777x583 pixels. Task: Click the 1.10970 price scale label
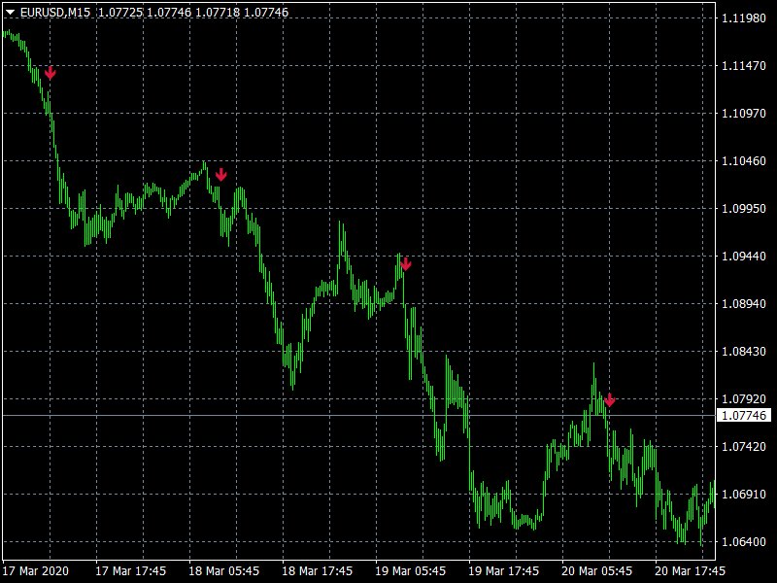coord(744,114)
